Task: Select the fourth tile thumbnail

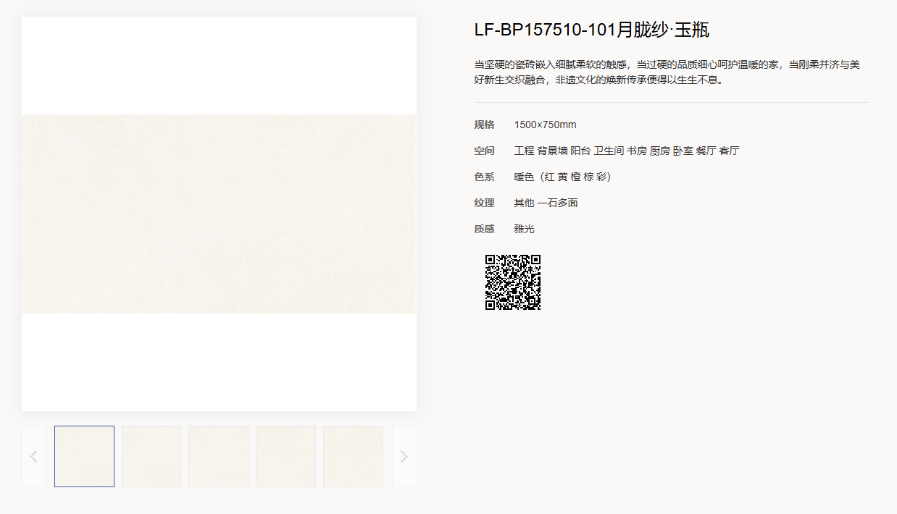Action: click(x=285, y=456)
